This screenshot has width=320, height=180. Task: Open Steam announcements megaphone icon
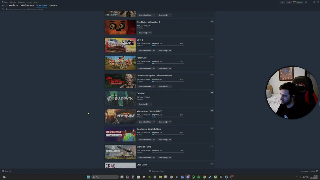pos(282,2)
